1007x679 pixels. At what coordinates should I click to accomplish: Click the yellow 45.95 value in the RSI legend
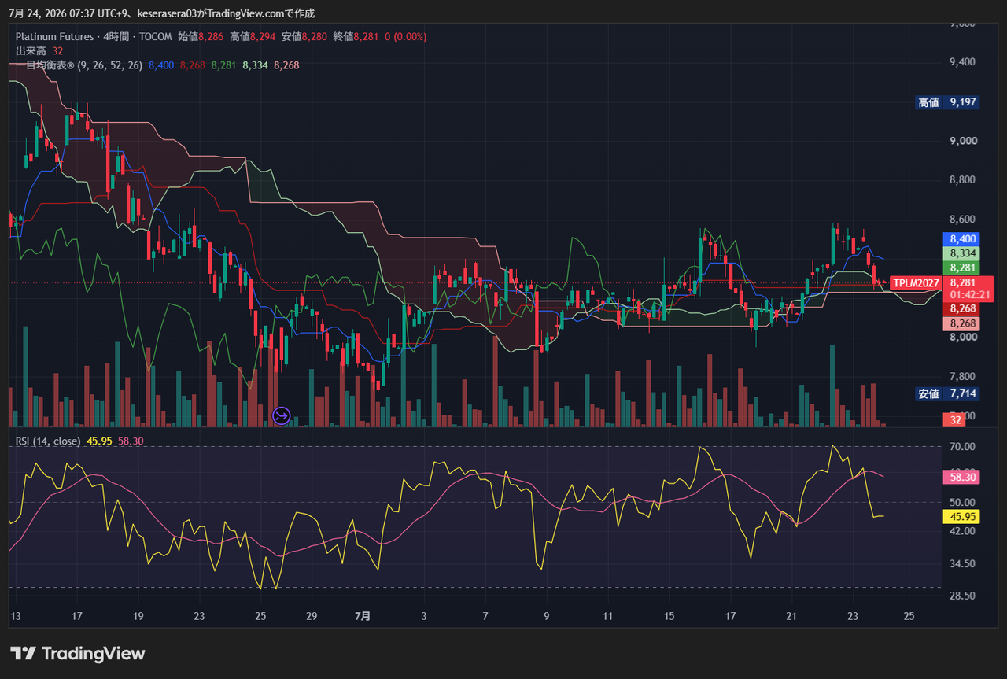tap(99, 441)
